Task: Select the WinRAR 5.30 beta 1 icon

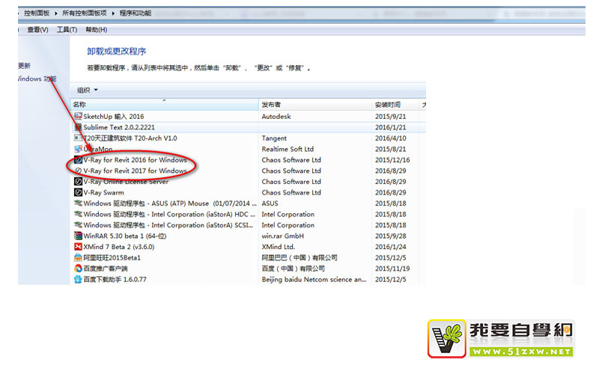Action: (x=78, y=236)
